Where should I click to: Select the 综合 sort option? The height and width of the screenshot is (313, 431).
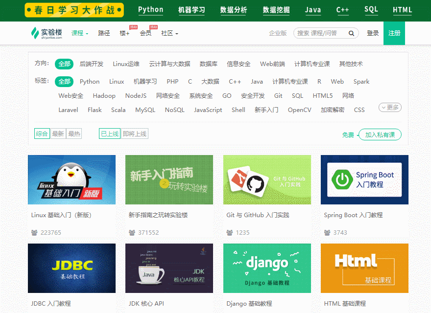42,134
